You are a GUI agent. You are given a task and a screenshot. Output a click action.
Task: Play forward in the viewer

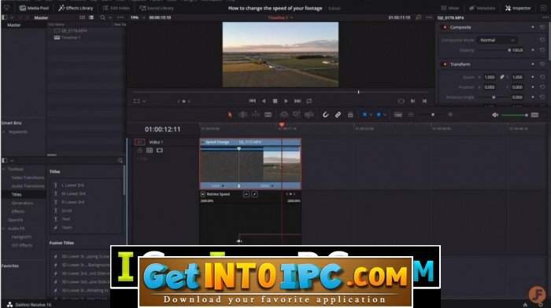[286, 101]
